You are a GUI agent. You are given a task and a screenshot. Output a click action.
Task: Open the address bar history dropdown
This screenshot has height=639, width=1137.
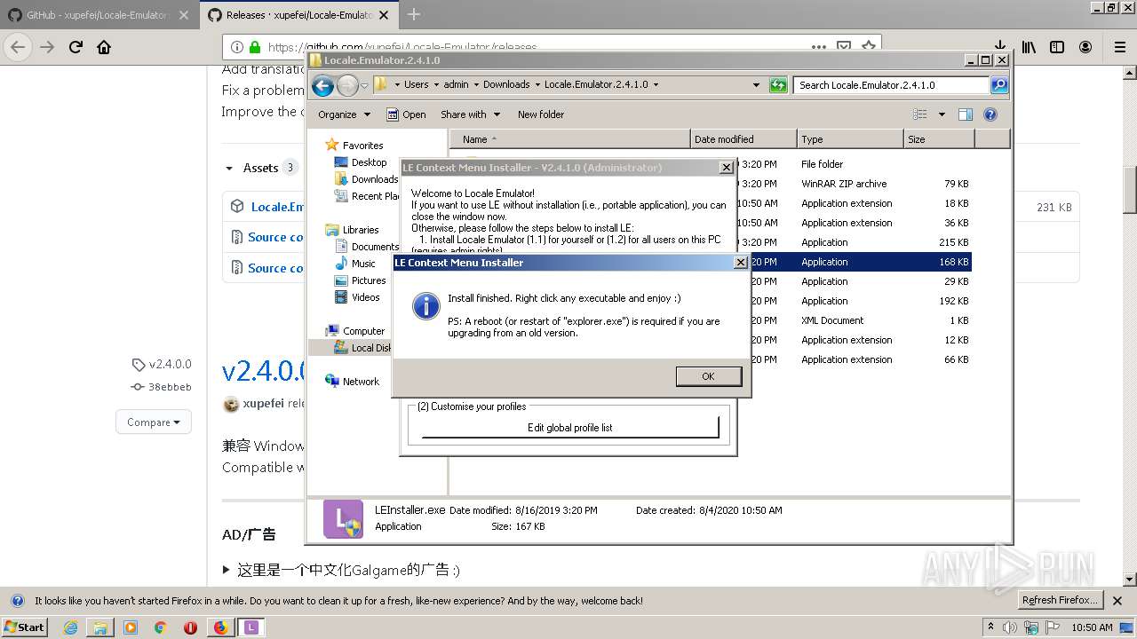pyautogui.click(x=756, y=85)
